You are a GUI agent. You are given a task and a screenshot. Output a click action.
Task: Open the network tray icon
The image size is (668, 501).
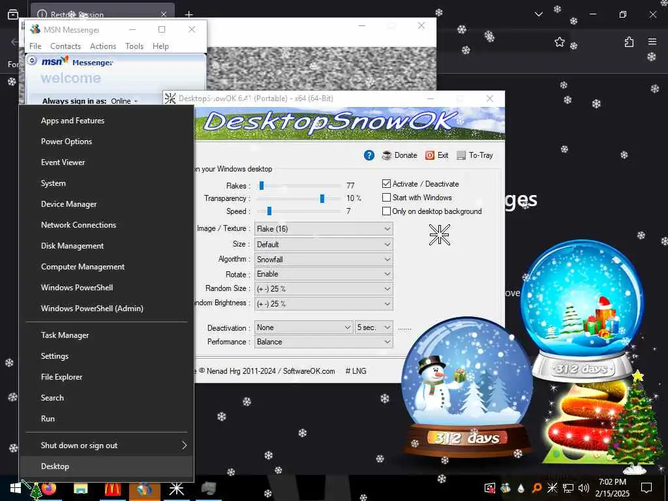click(568, 488)
